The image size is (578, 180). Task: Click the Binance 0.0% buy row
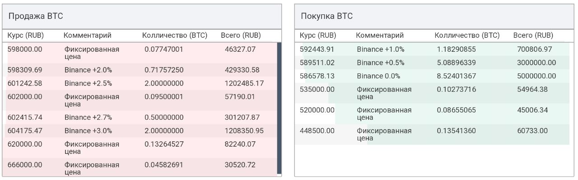click(x=432, y=76)
